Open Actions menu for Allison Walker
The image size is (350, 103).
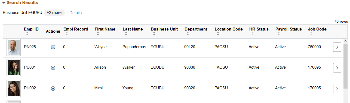(x=53, y=68)
